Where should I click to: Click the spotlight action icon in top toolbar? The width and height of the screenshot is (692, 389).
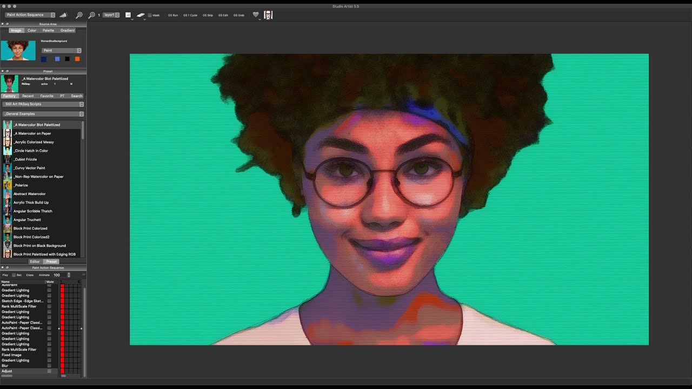tap(63, 15)
